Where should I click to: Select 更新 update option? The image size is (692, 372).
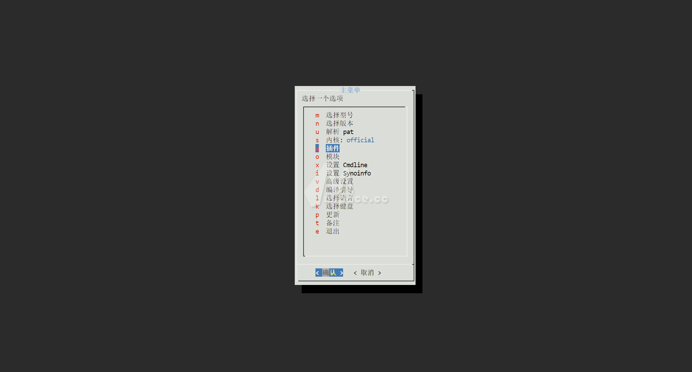tap(332, 214)
